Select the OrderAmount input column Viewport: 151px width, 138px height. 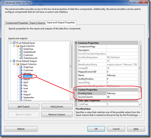tap(30, 58)
